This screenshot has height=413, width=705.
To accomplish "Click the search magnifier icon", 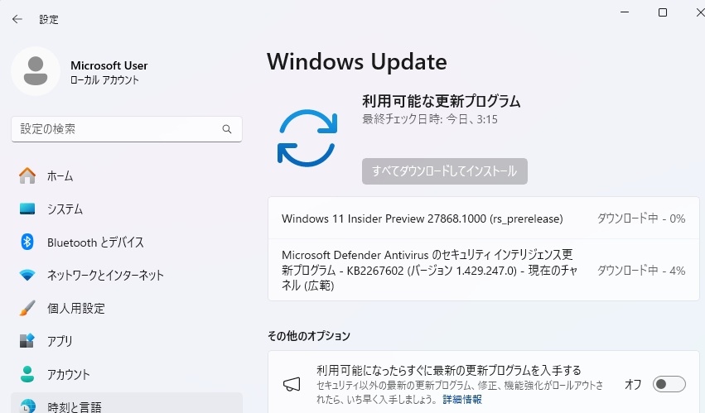I will (227, 130).
